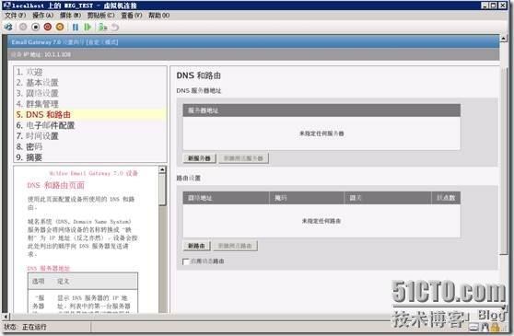This screenshot has height=336, width=514.
Task: Click the horizontal scrollbar left arrow
Action: tap(6, 317)
